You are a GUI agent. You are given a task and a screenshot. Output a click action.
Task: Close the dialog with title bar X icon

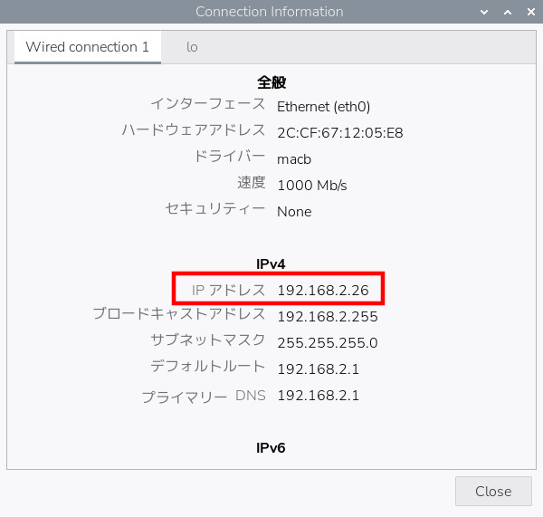pyautogui.click(x=528, y=12)
